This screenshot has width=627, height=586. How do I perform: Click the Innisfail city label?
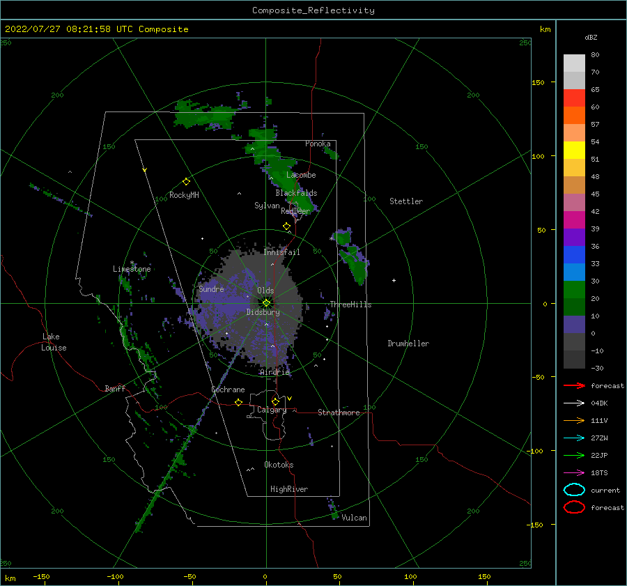point(281,252)
